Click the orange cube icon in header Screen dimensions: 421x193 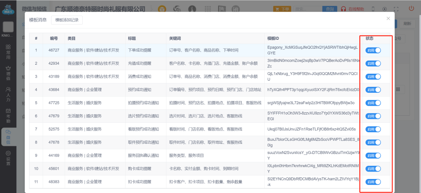click(162, 9)
